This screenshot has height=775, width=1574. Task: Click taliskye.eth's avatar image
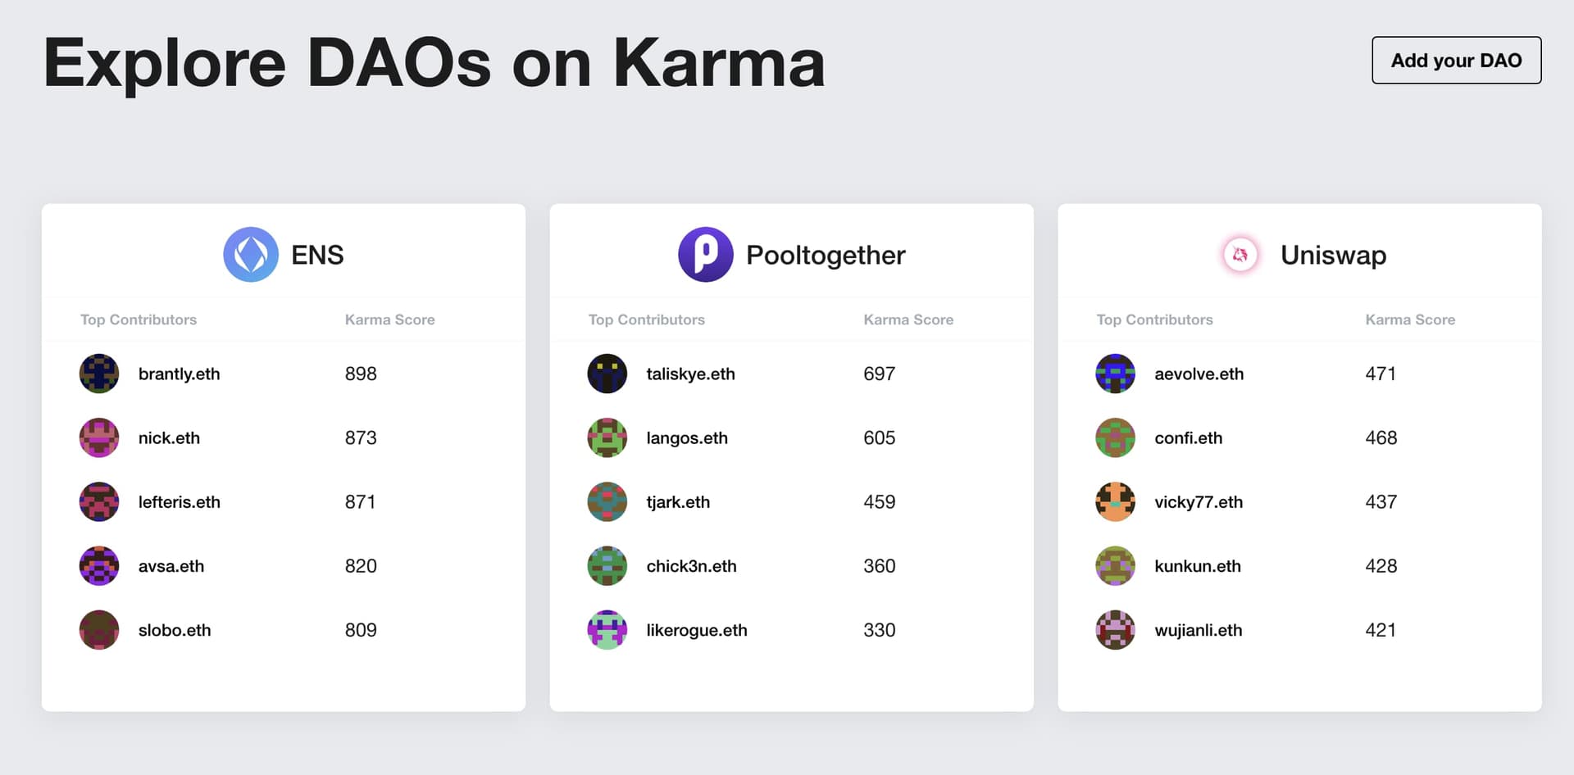pos(607,374)
